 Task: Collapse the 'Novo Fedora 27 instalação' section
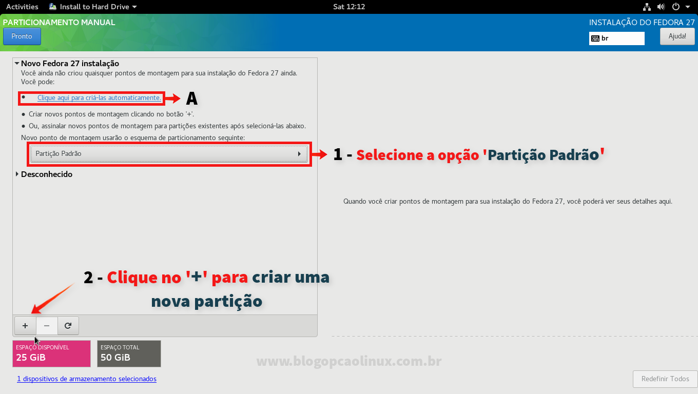pyautogui.click(x=17, y=64)
